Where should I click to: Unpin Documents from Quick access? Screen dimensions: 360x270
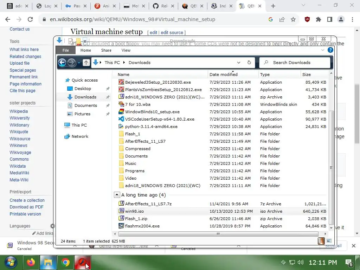(x=108, y=105)
